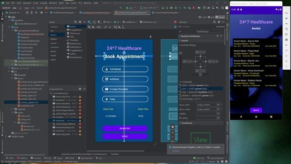291x164 pixels.
Task: Open Android project view dropdown
Action: pos(13,13)
